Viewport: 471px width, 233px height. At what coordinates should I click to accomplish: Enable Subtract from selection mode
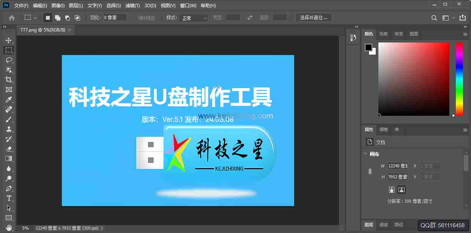(68, 17)
